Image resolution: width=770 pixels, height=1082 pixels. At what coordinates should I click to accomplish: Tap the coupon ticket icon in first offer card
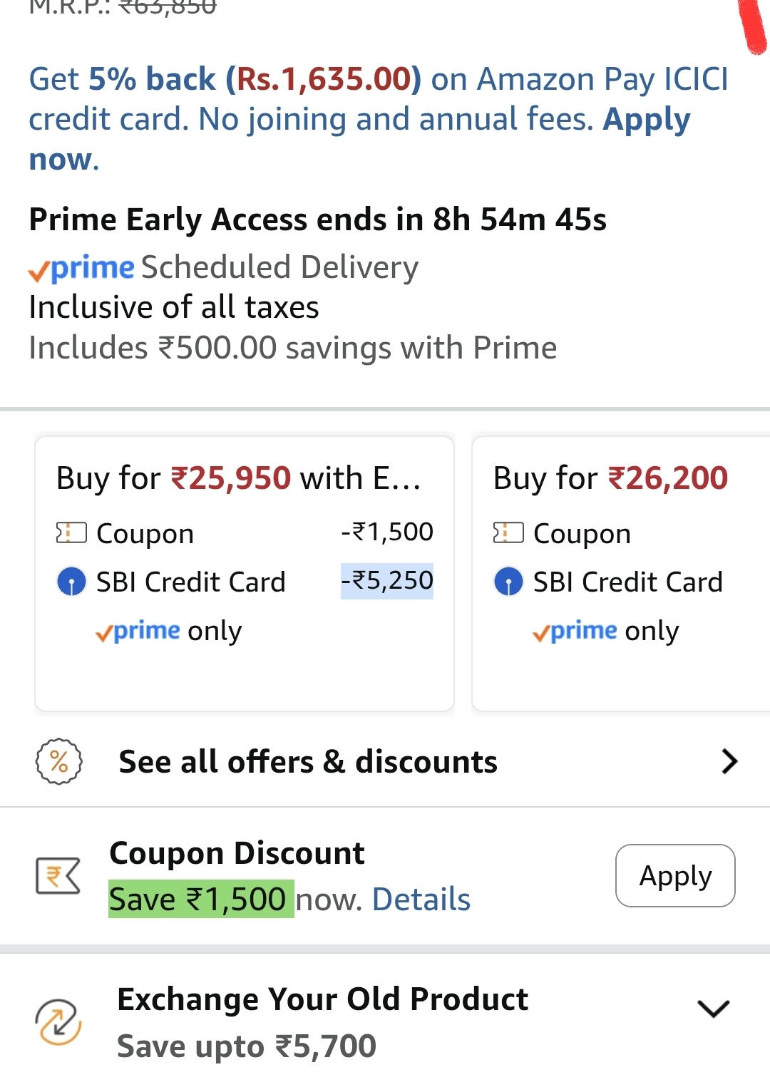(71, 532)
